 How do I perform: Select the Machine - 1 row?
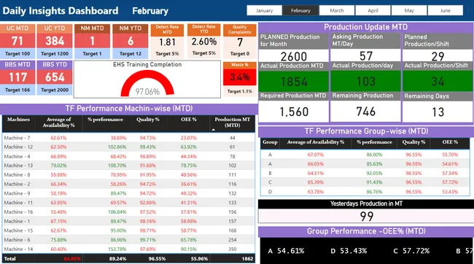[128, 221]
